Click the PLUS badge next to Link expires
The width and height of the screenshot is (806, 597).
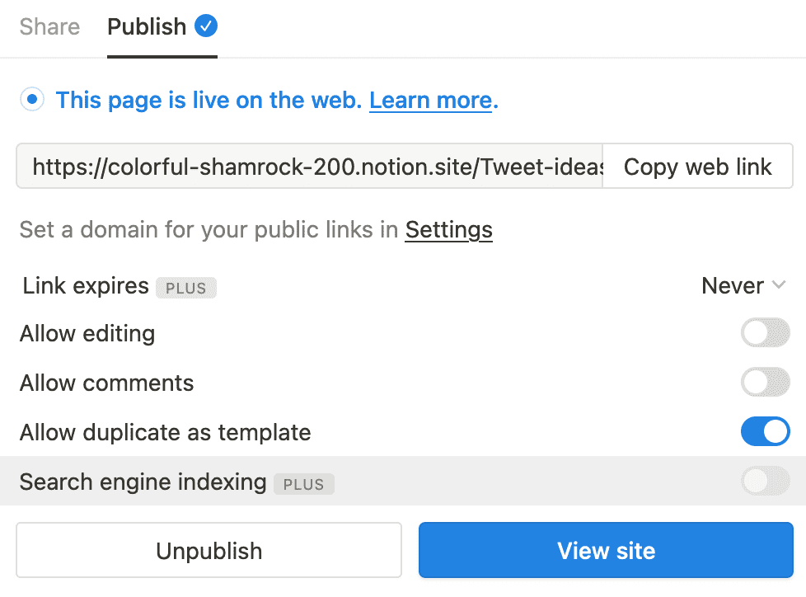186,288
